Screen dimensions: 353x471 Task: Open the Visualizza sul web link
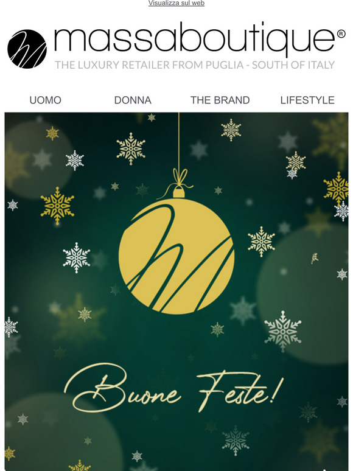(x=177, y=3)
